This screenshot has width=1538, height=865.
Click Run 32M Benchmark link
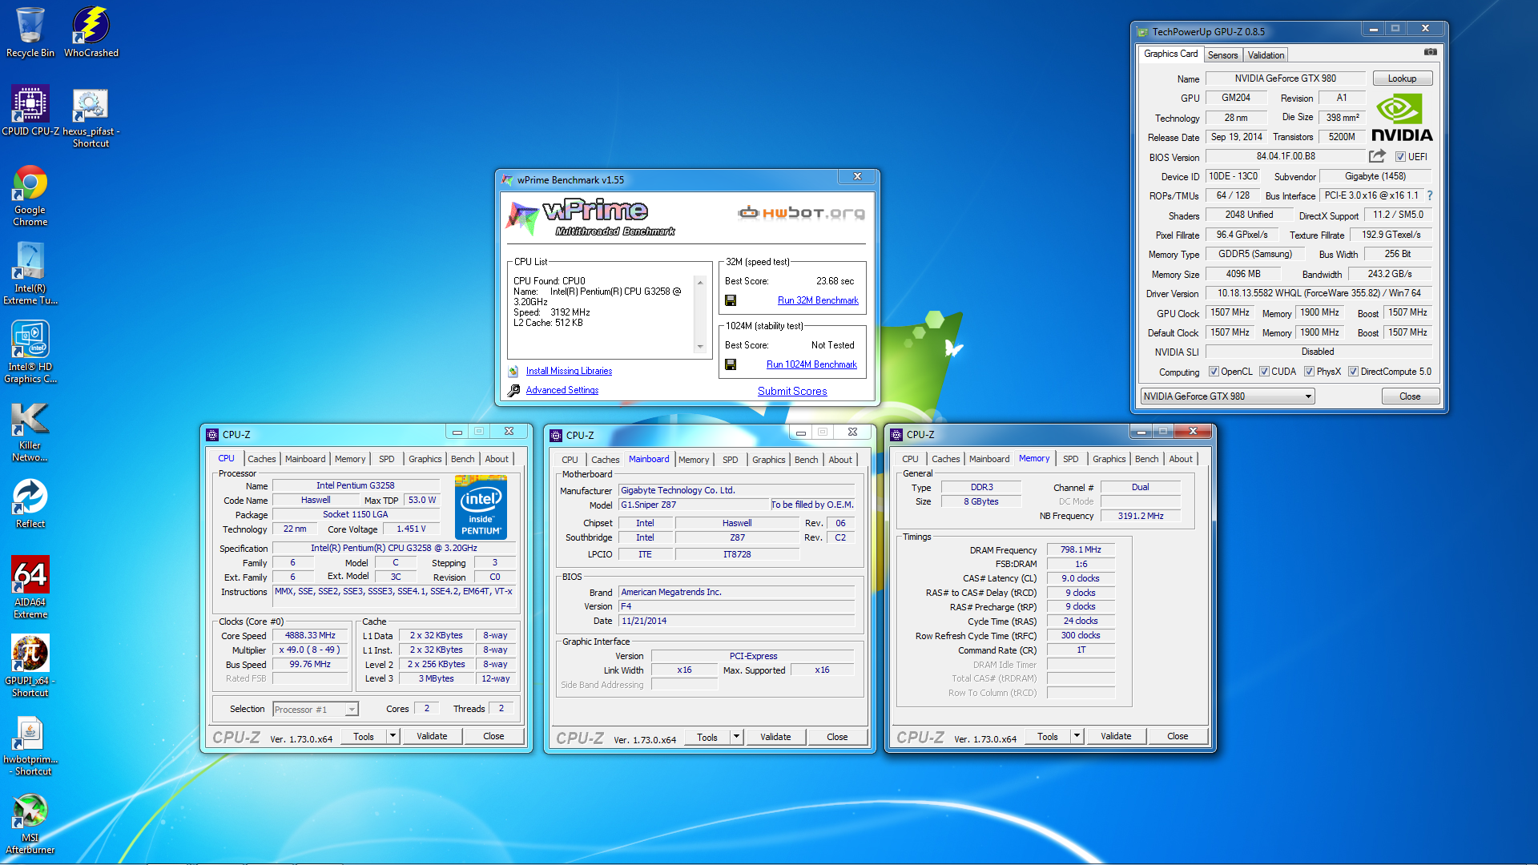coord(818,300)
